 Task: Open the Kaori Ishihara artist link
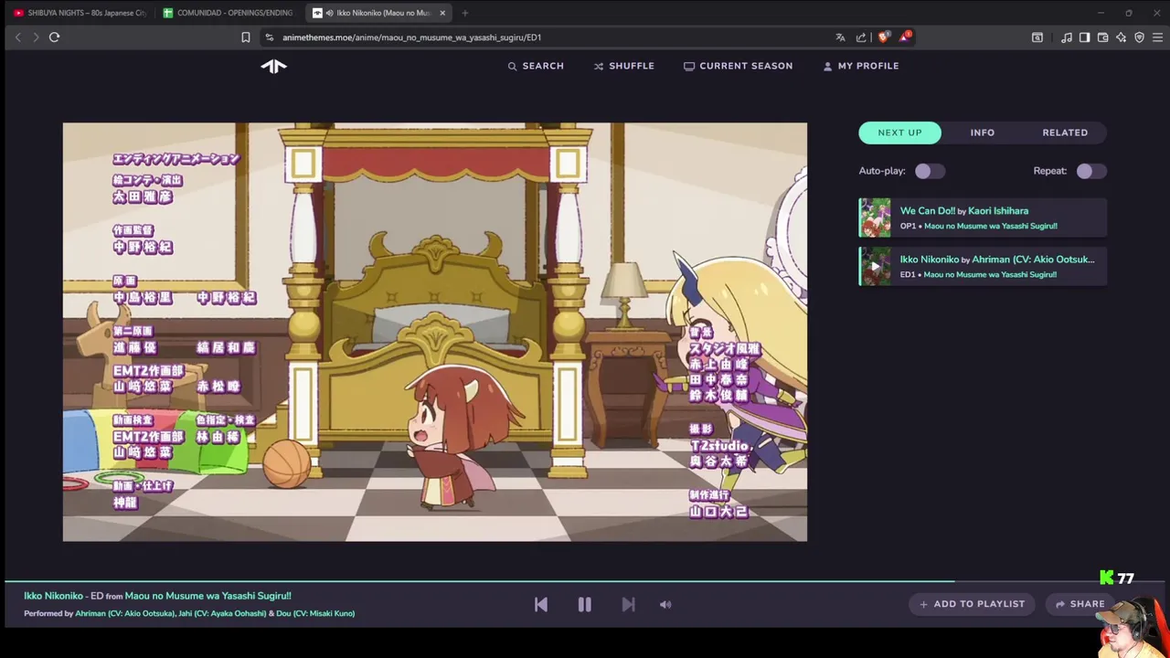coord(998,211)
